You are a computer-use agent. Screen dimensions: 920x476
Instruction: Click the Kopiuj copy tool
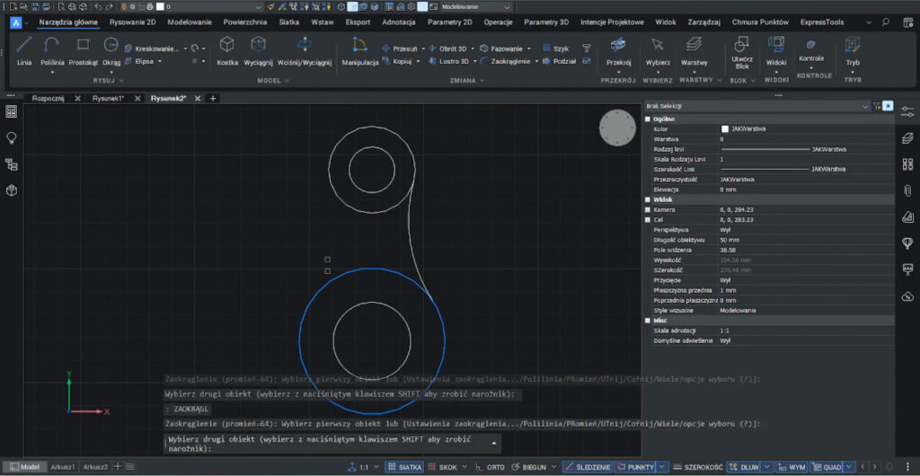click(x=397, y=61)
